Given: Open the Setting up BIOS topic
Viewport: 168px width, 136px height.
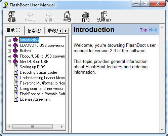Looking at the screenshot, I should (x=33, y=67).
